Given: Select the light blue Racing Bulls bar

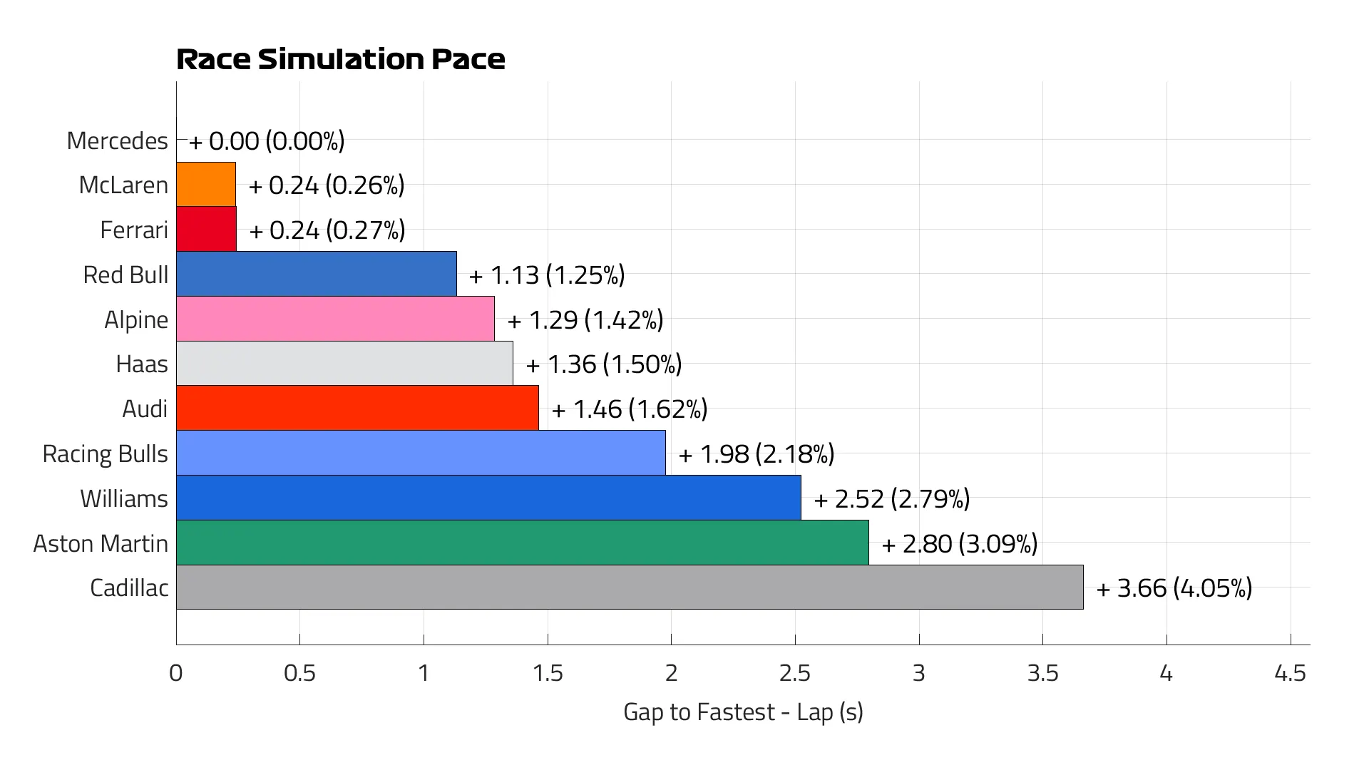Looking at the screenshot, I should pos(421,453).
